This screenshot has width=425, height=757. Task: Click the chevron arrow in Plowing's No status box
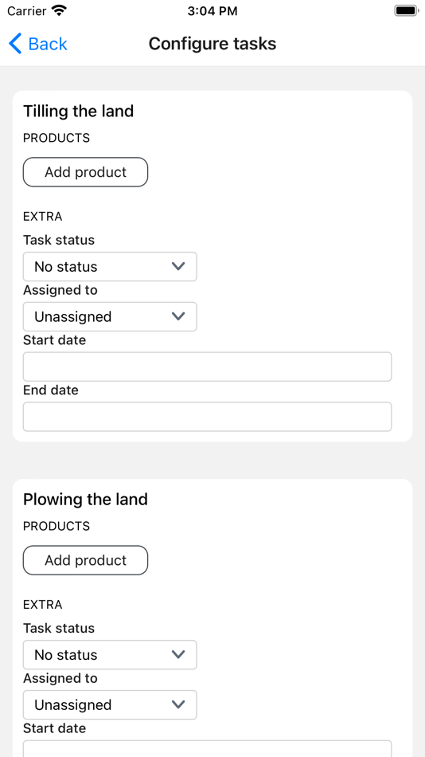(x=178, y=655)
